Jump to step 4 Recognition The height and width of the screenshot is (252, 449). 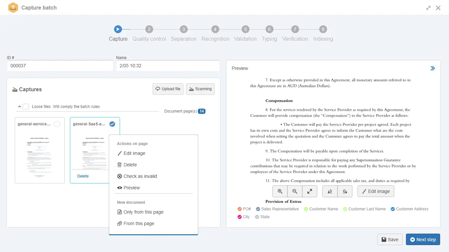pyautogui.click(x=215, y=29)
